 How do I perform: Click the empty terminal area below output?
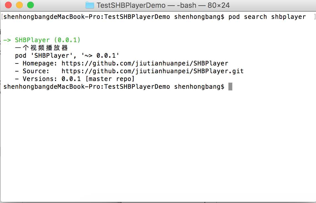[x=158, y=144]
